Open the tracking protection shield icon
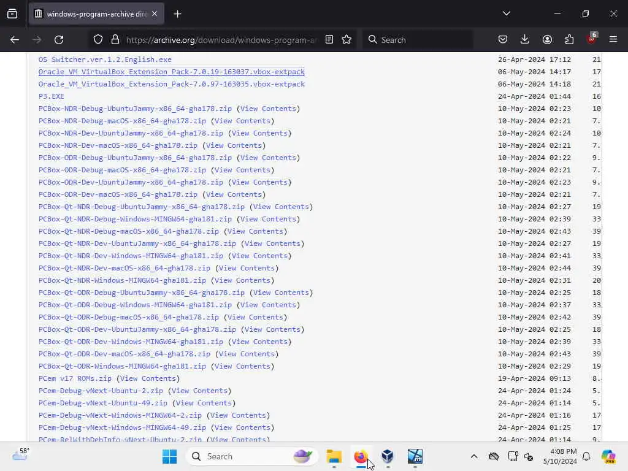Screen dimensions: 628x471 [x=98, y=40]
